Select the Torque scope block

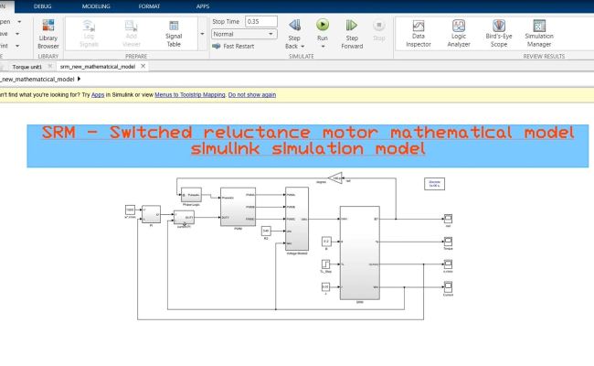coord(448,242)
